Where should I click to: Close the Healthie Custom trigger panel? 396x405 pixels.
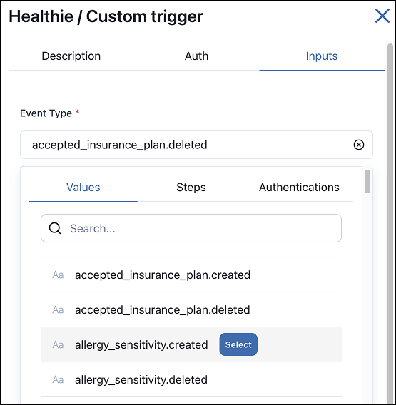click(382, 16)
